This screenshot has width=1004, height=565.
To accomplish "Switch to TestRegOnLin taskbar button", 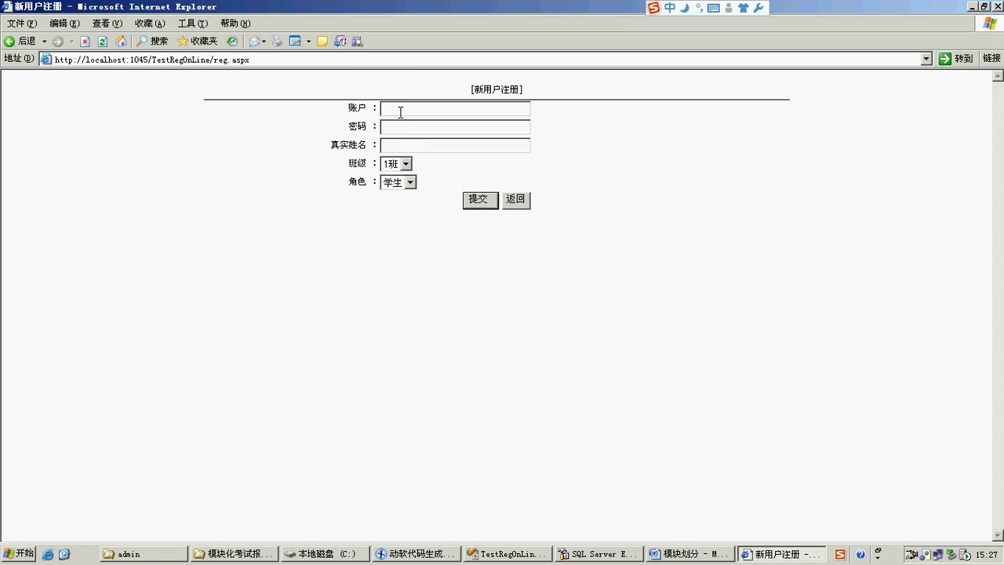I will click(x=507, y=554).
